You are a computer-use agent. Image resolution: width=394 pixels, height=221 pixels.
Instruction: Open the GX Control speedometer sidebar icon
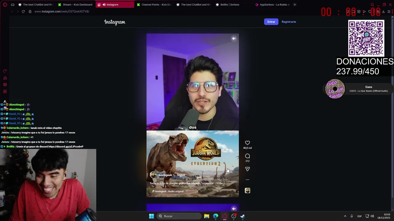[x=5, y=71]
